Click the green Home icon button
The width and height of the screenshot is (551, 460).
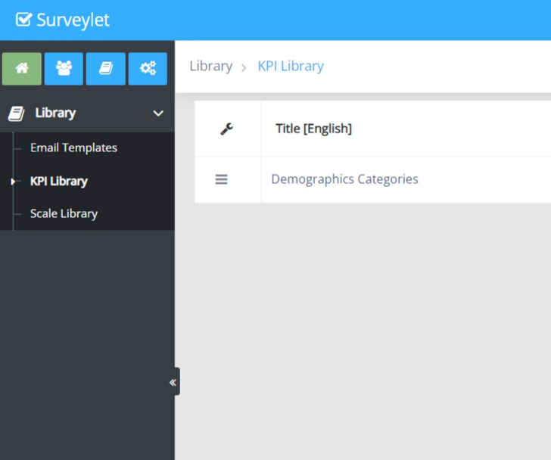tap(22, 69)
